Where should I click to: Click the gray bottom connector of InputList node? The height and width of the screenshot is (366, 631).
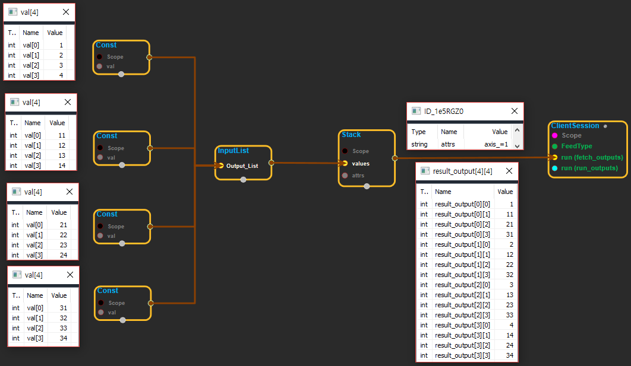(243, 180)
